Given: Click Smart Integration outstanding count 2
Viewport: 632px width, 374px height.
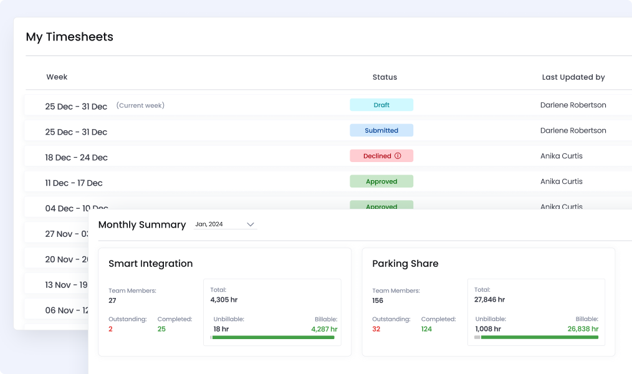Looking at the screenshot, I should point(111,329).
